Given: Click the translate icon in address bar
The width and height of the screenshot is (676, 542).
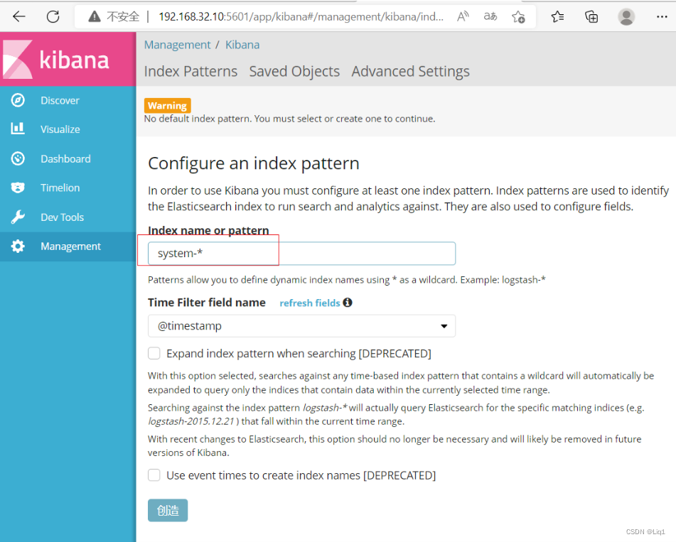Looking at the screenshot, I should point(490,17).
